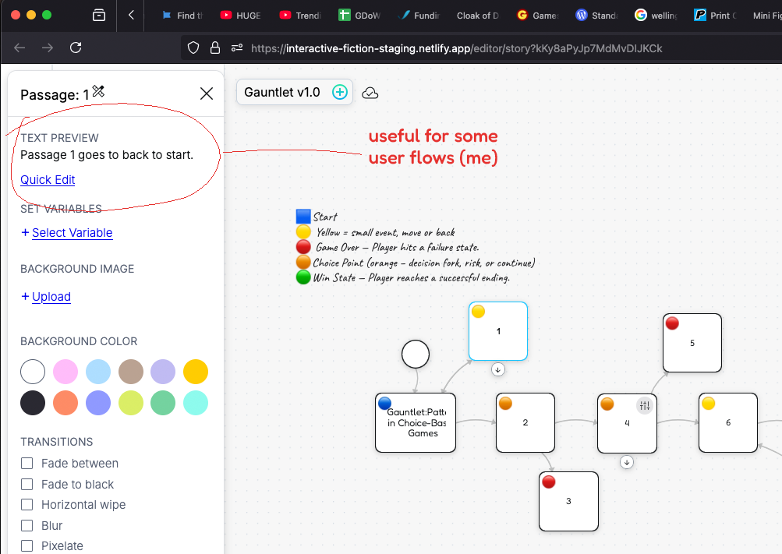Click yellow marker dot on passage 6
Screen dimensions: 782x554
(x=708, y=403)
